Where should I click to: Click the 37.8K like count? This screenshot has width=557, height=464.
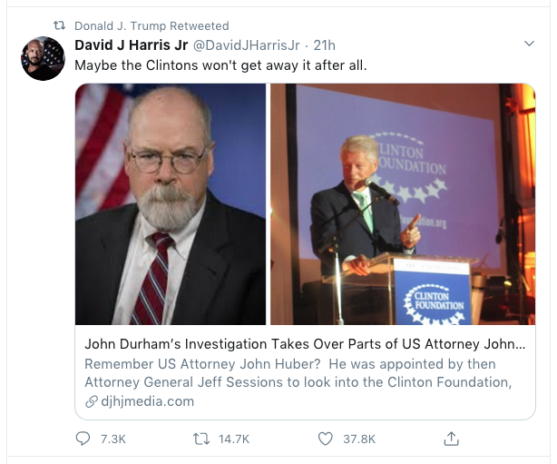tap(359, 439)
